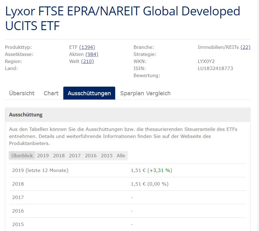The width and height of the screenshot is (259, 231).
Task: Click the WKN value LYX0Y2
Action: point(206,61)
